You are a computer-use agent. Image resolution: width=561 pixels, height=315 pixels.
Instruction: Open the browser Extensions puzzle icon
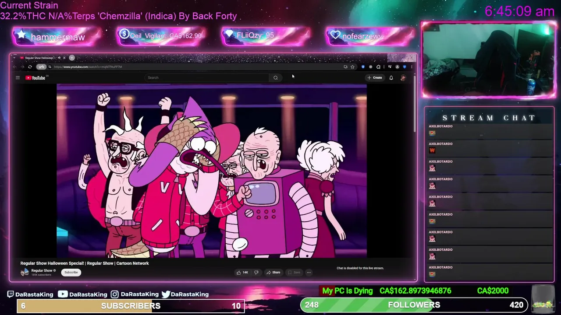click(x=378, y=67)
